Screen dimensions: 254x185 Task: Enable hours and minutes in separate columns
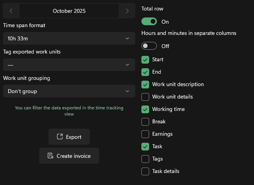coord(149,46)
